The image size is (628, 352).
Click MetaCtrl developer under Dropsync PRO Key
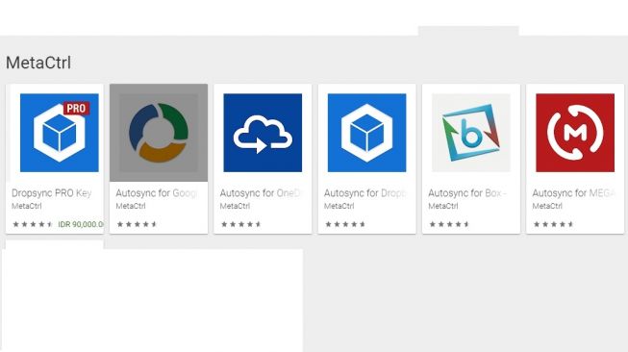click(x=26, y=206)
